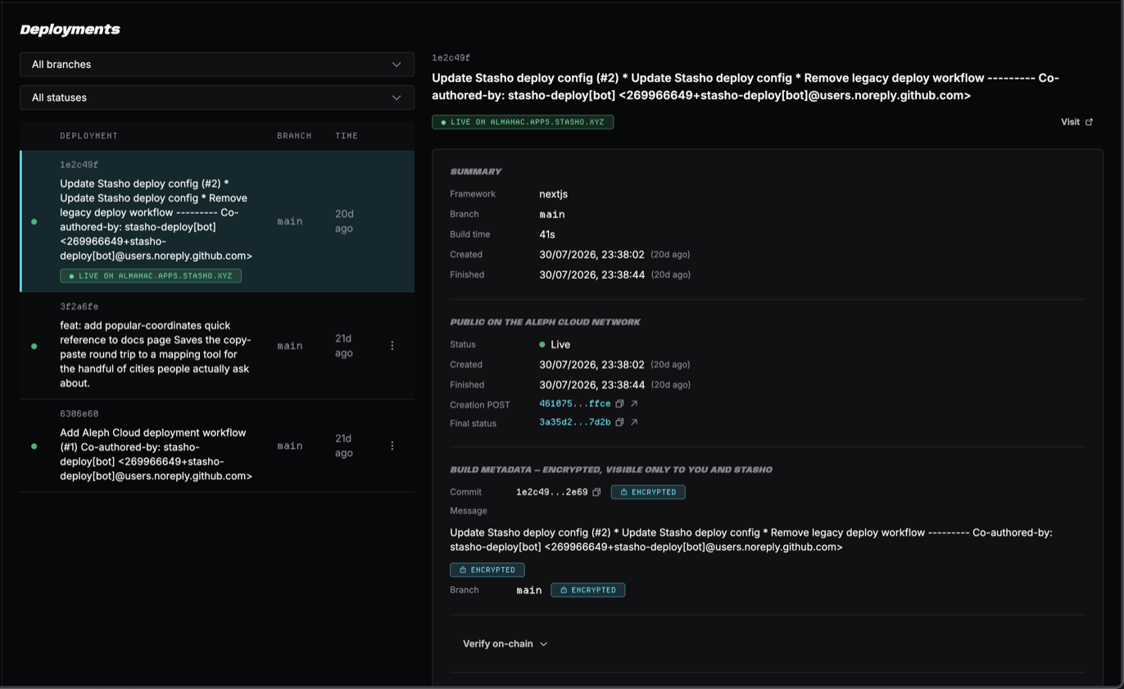Click the nextjs framework value
This screenshot has width=1124, height=689.
[x=553, y=194]
